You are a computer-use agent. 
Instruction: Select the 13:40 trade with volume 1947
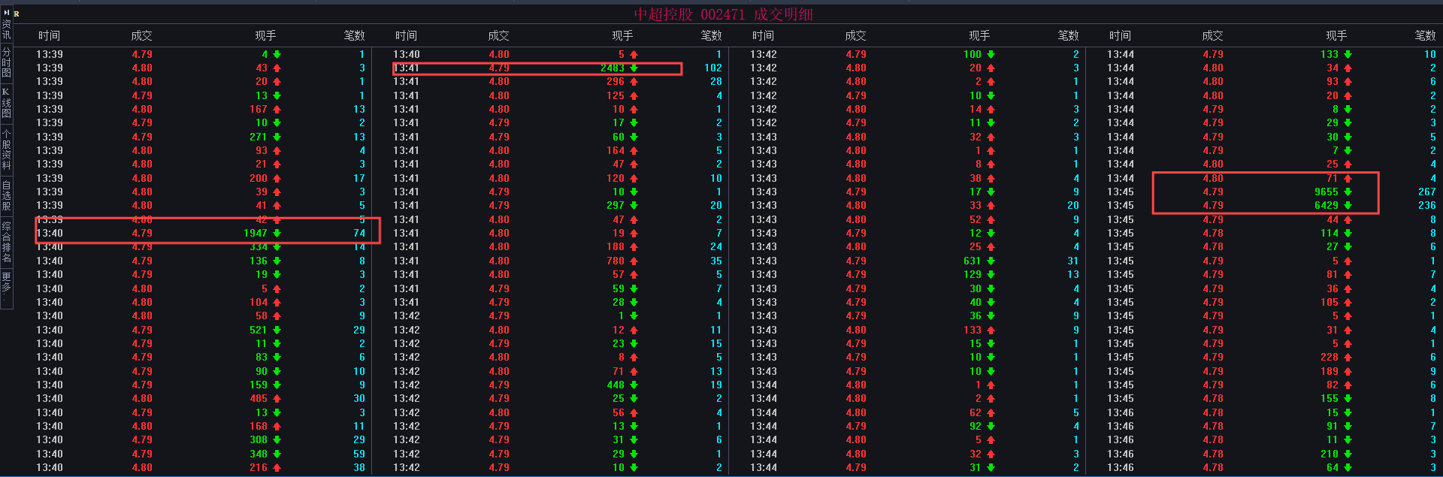tap(201, 233)
